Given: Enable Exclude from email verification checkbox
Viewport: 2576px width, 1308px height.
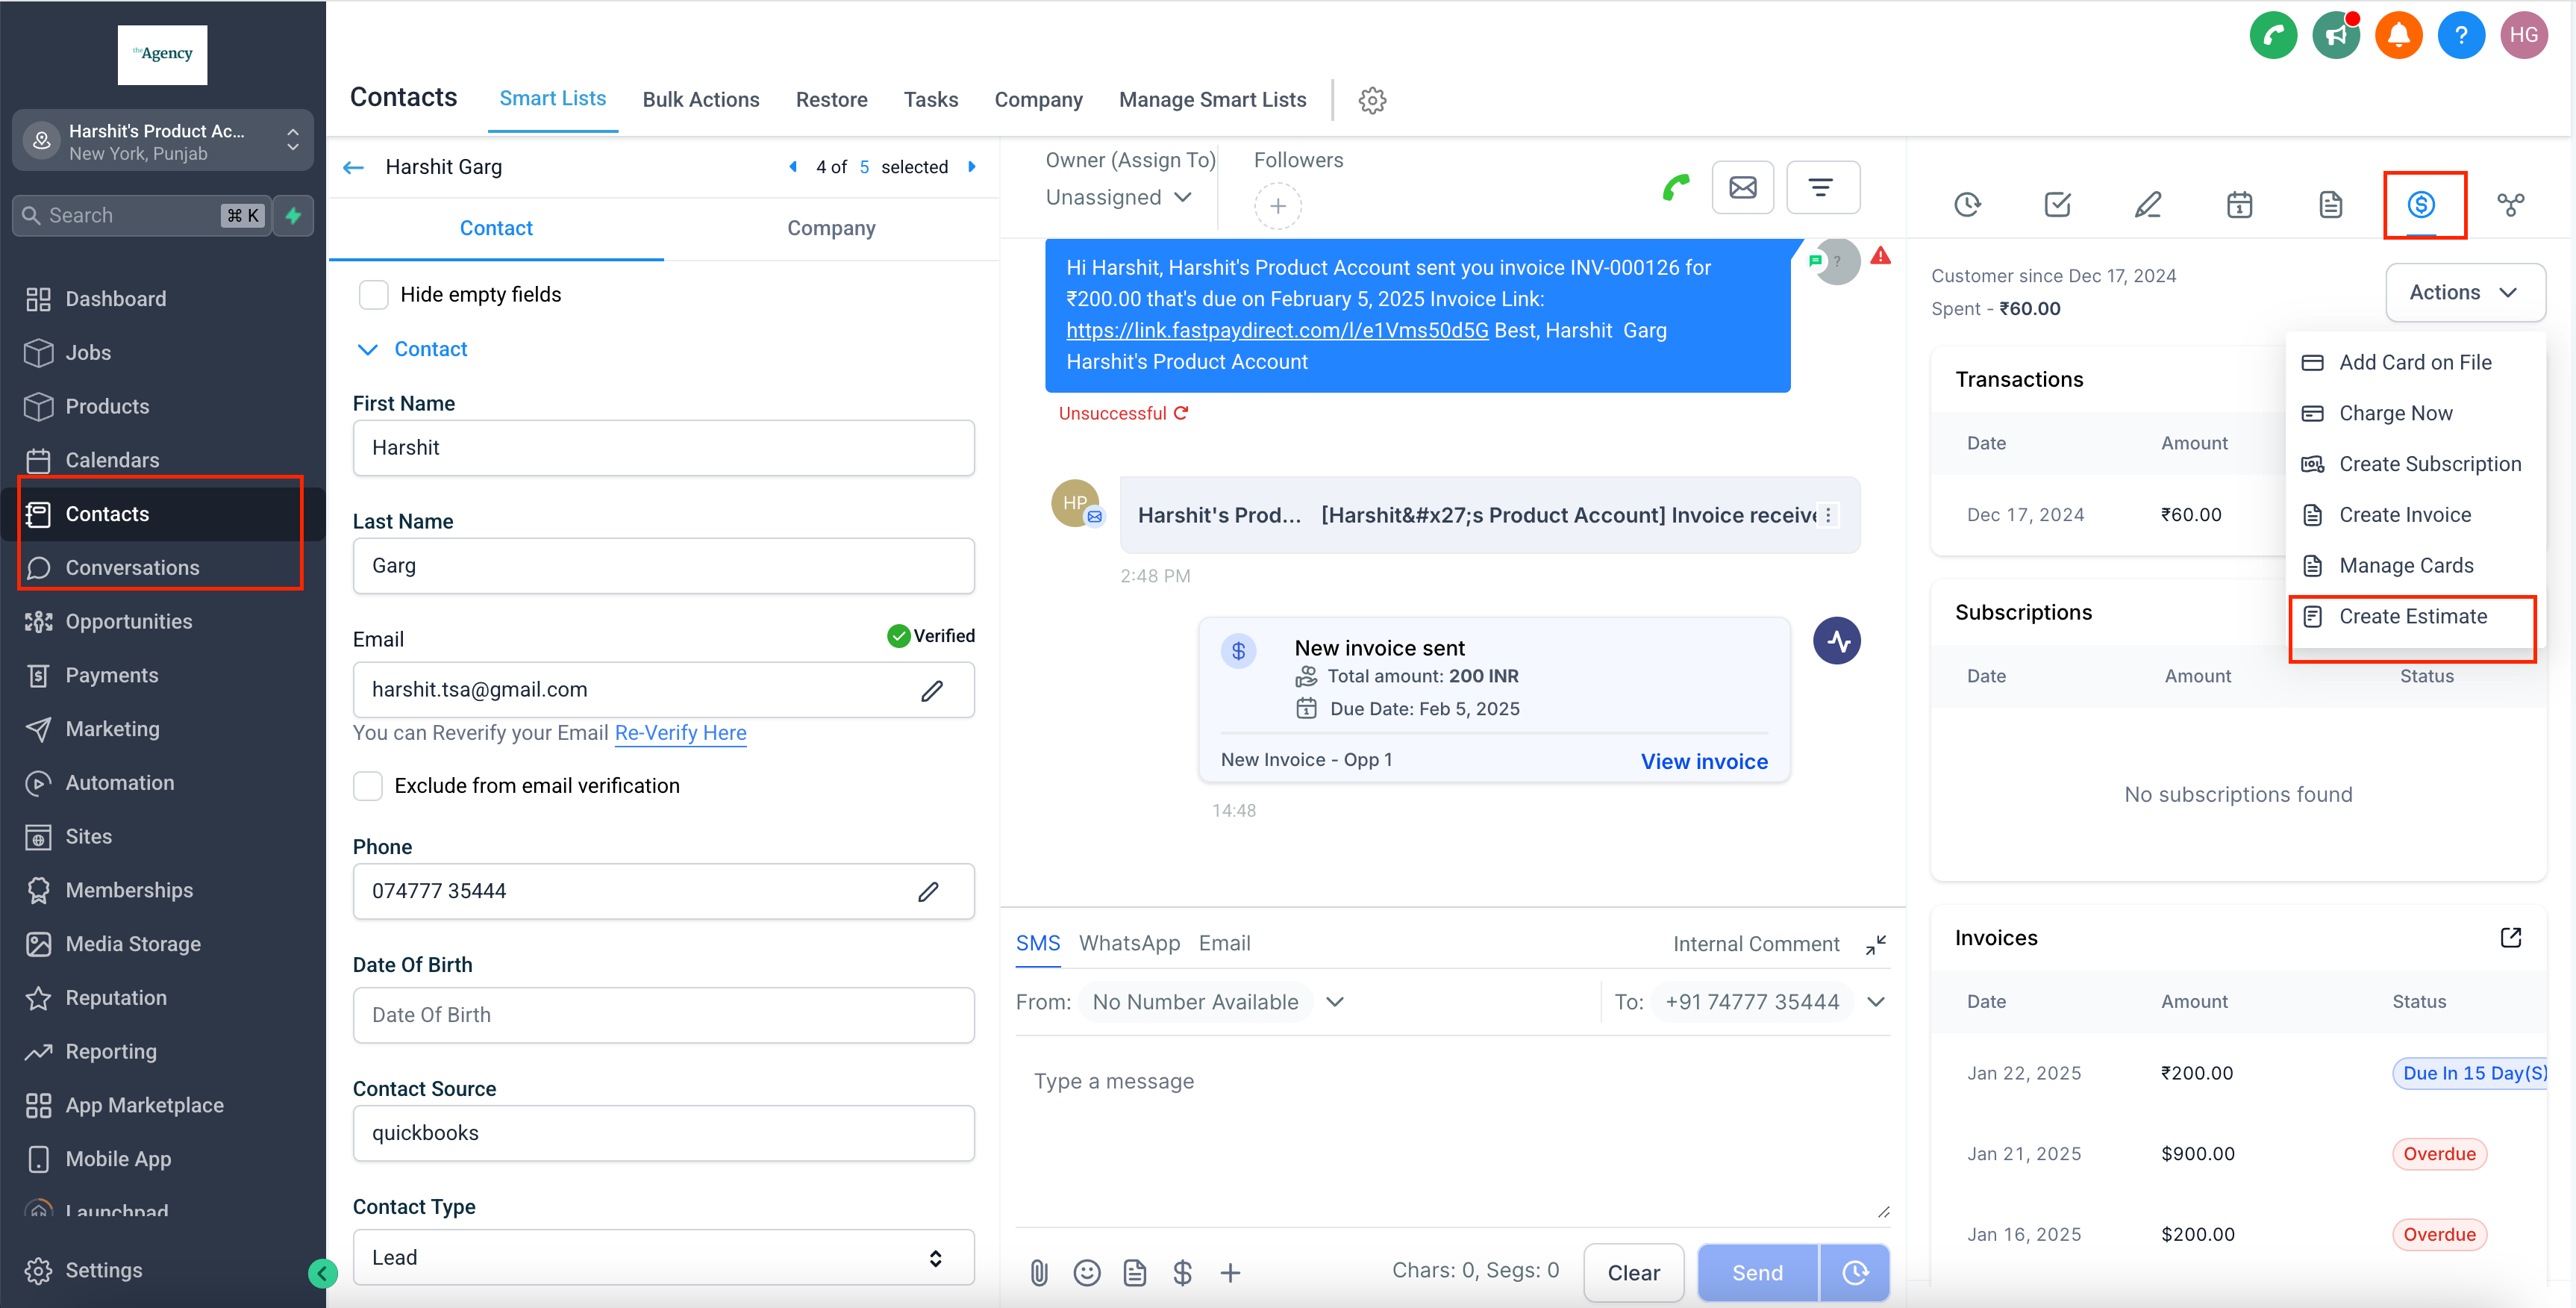Looking at the screenshot, I should [368, 785].
